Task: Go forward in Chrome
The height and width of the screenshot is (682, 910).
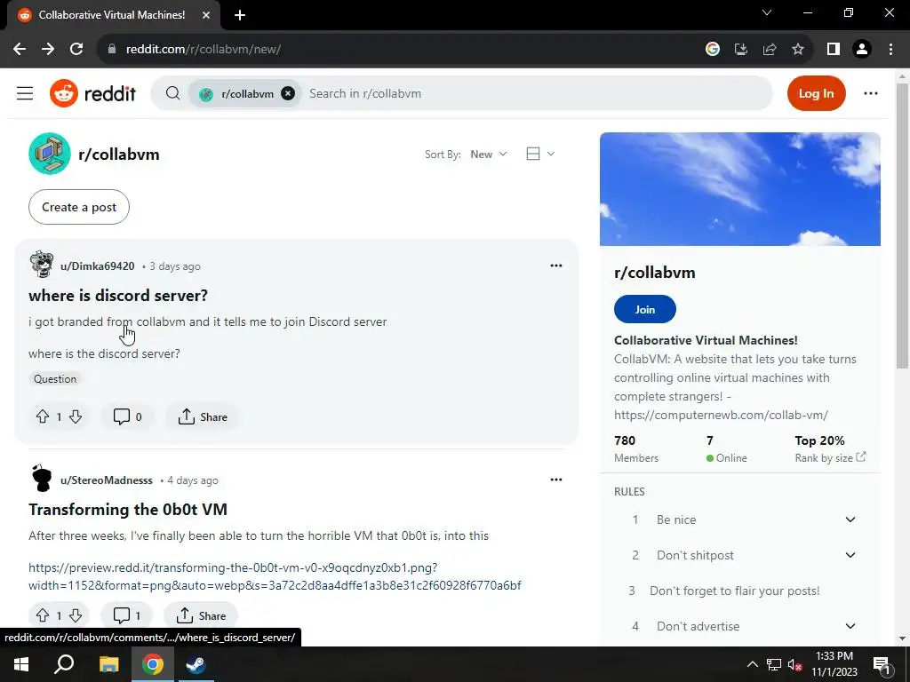Action: click(x=48, y=50)
